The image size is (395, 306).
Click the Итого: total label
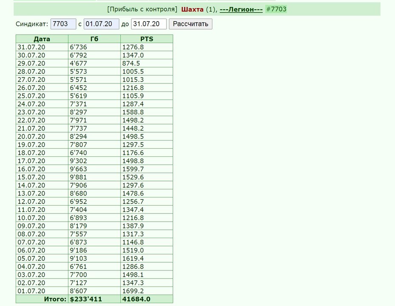tap(55, 299)
